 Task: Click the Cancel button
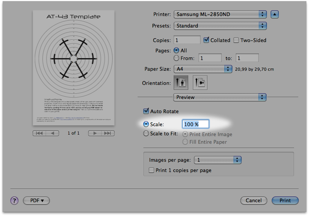[x=254, y=200]
